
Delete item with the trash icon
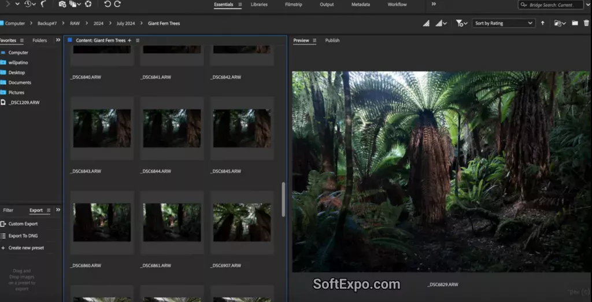click(586, 24)
